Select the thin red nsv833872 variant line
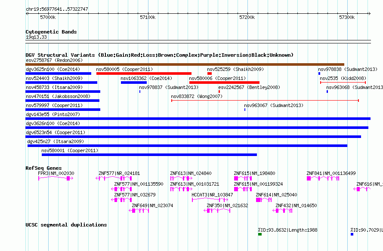This screenshot has width=383, height=251. [265, 101]
